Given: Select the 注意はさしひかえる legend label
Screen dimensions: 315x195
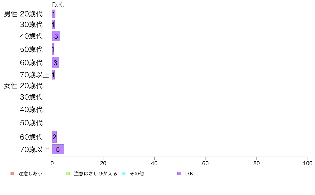Looking at the screenshot, I should coord(95,174).
